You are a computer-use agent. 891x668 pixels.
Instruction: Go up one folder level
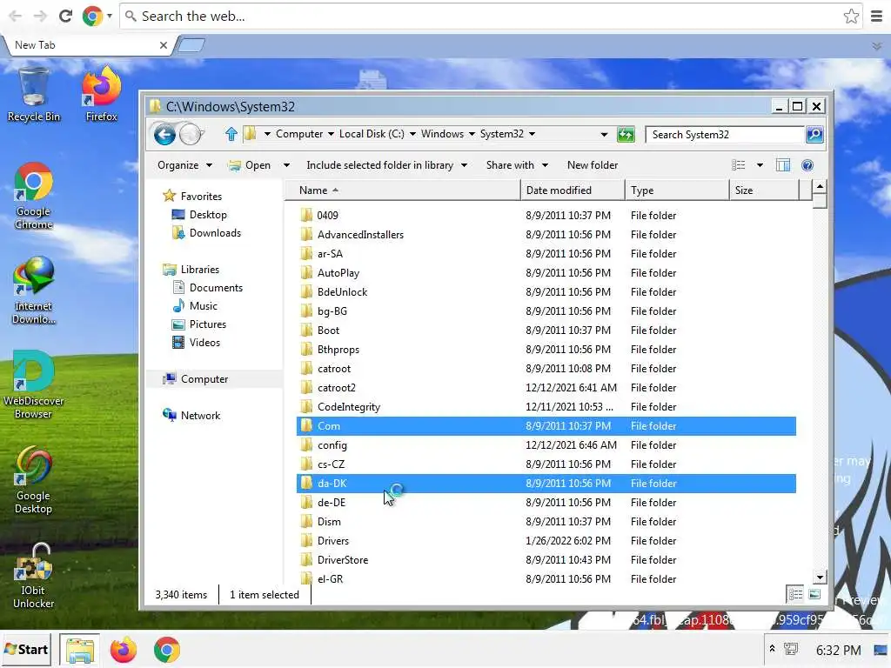click(231, 134)
